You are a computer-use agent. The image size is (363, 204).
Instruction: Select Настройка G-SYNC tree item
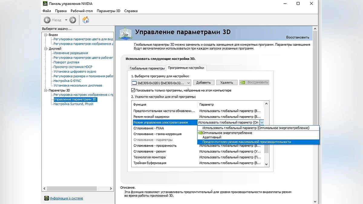[x=67, y=81]
